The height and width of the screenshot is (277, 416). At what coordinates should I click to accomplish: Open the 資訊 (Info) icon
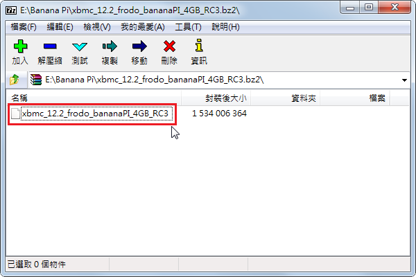coord(199,52)
